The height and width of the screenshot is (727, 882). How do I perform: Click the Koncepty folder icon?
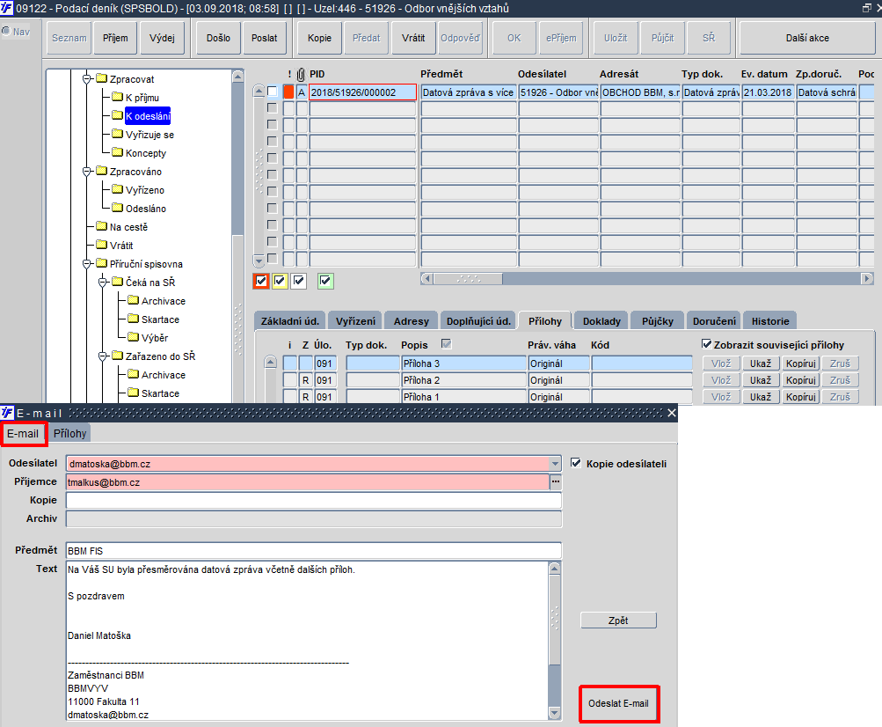[117, 152]
